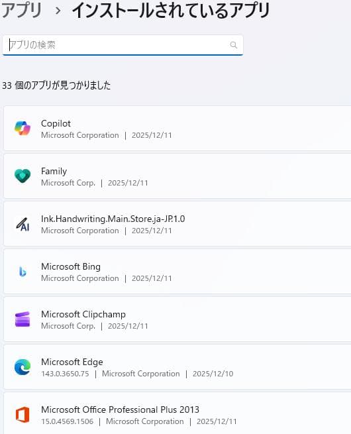Click the Ink.Handwriting pen AI icon
The height and width of the screenshot is (434, 351).
pos(23,224)
